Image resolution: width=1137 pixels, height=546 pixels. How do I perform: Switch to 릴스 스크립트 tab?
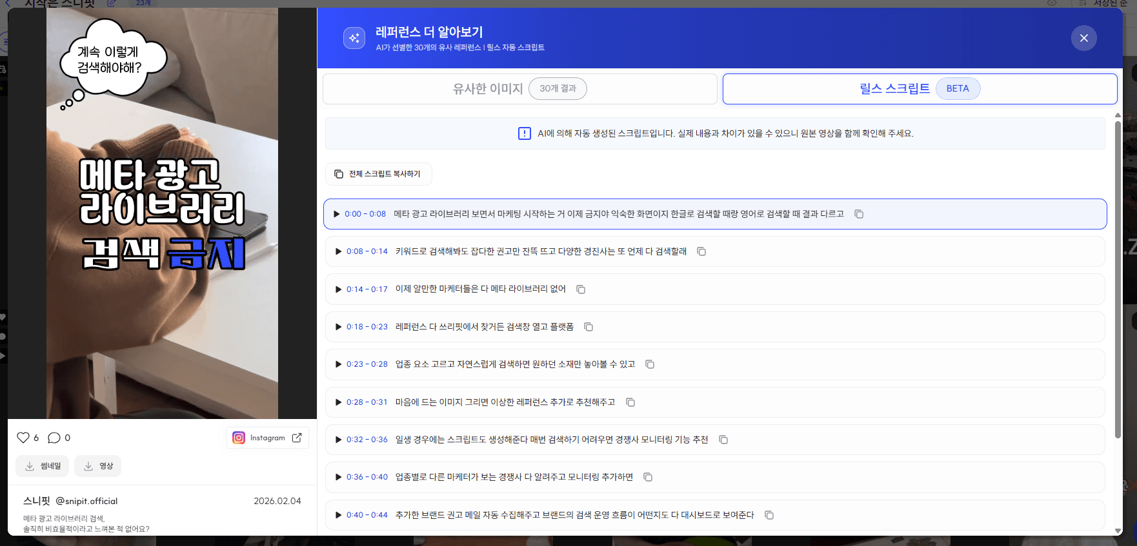920,88
